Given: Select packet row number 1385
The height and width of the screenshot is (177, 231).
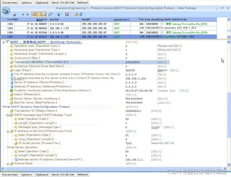Looking at the screenshot, I should [109, 32].
